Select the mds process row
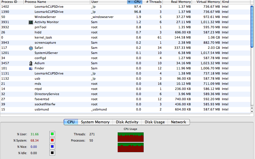 click(125, 84)
